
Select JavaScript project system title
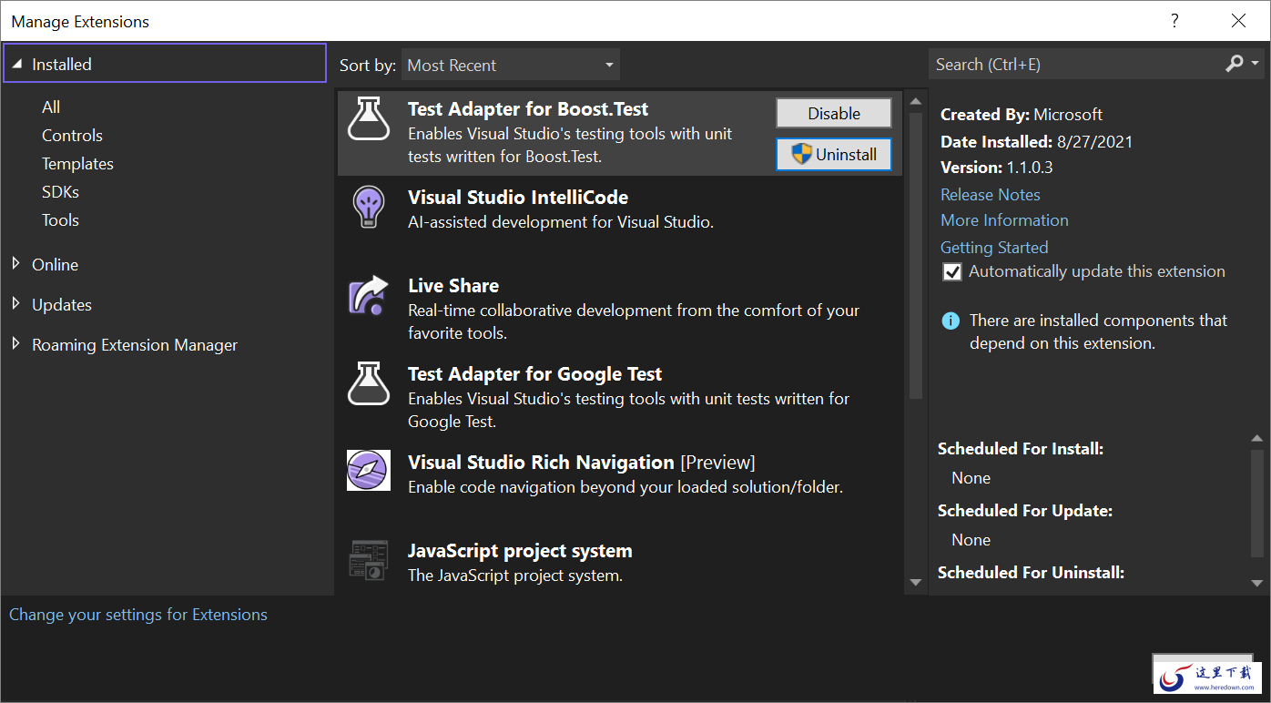click(520, 550)
